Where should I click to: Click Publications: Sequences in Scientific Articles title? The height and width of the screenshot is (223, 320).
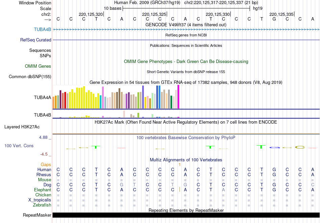(x=186, y=45)
